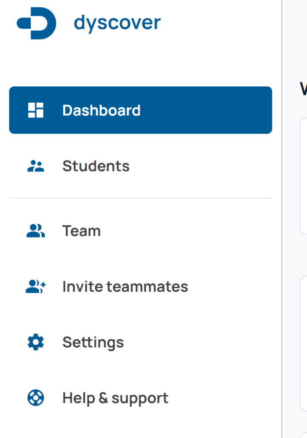The image size is (307, 438).
Task: Click the bottom-most card edge at right
Action: point(304,435)
